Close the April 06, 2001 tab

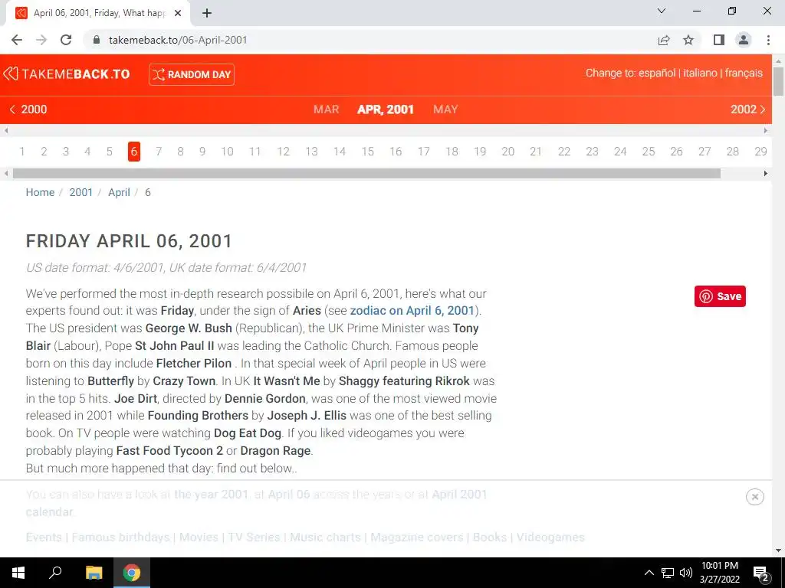pyautogui.click(x=178, y=13)
